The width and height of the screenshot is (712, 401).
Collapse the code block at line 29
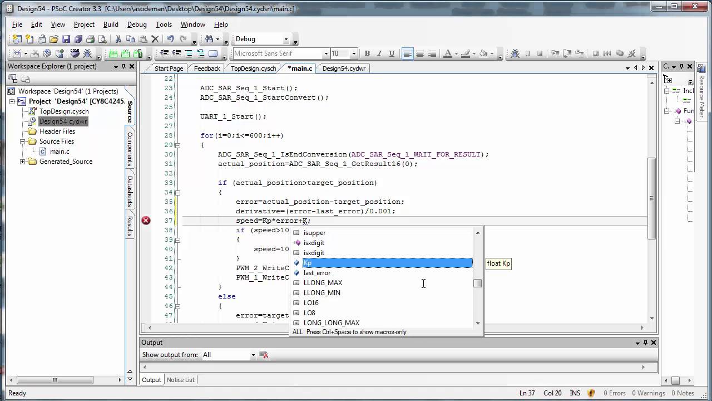tap(177, 145)
